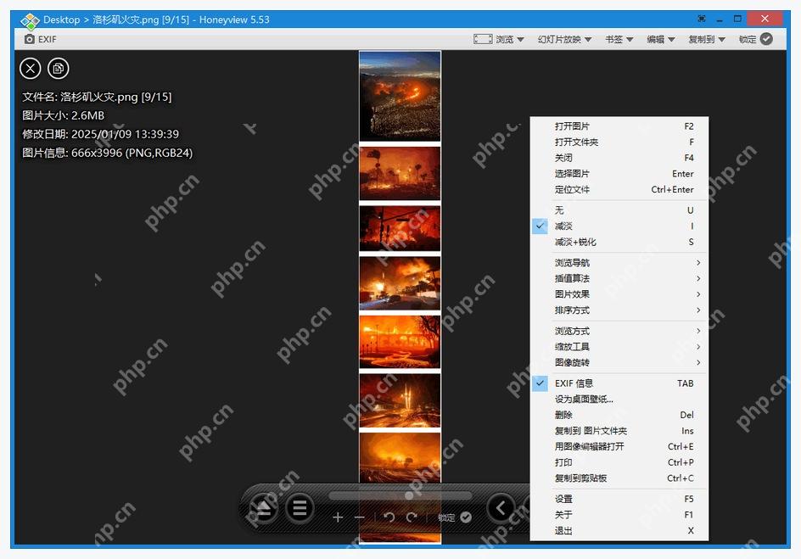Select the checked 减淡 option

619,226
